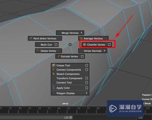Click the Paint Select Vertices brush icon

pyautogui.click(x=31, y=38)
